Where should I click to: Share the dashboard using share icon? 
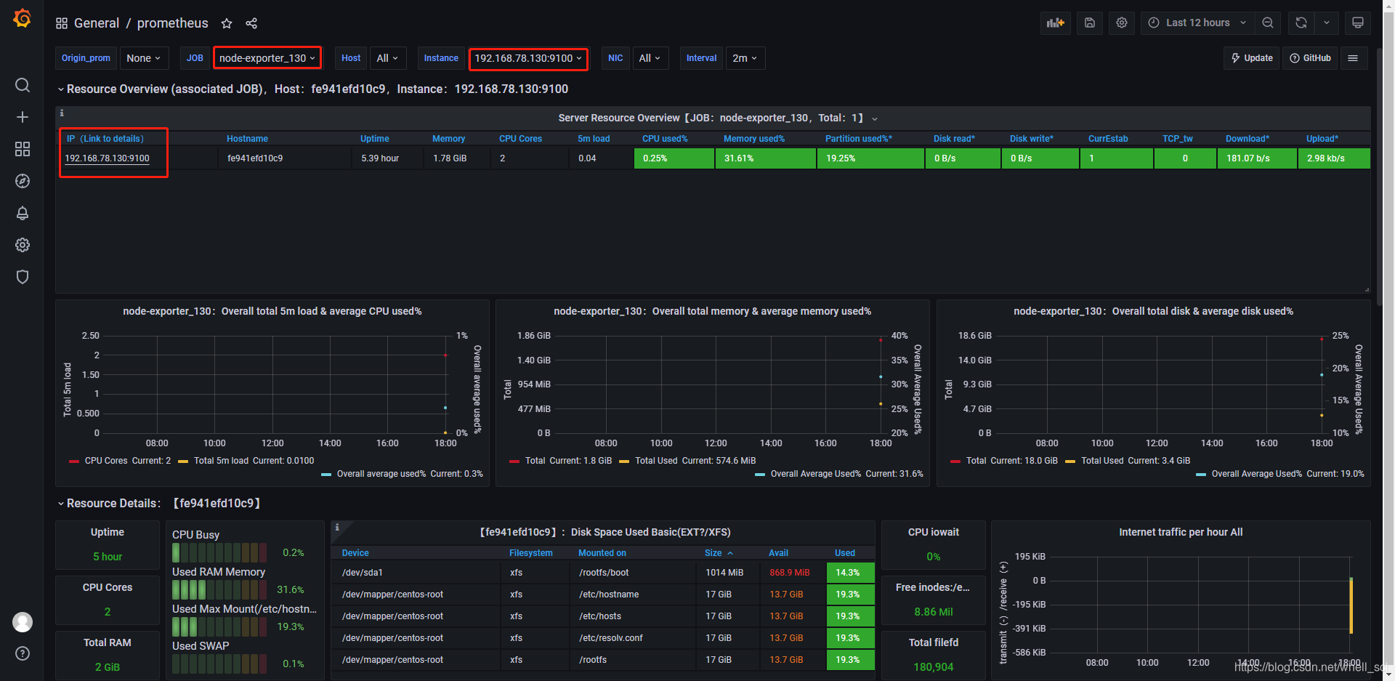coord(251,23)
